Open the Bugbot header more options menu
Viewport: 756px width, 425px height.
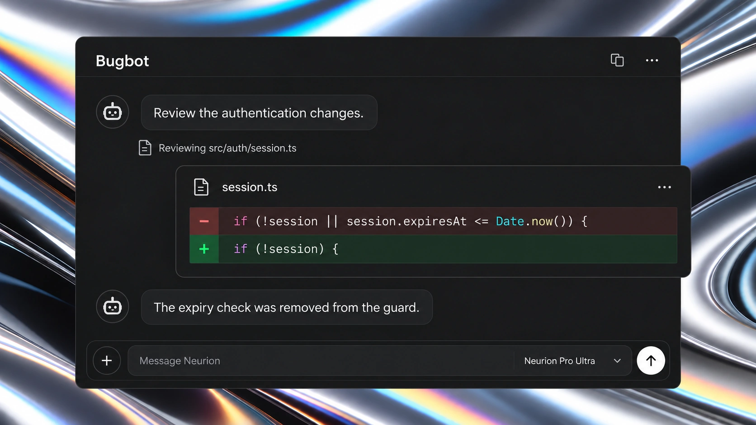[652, 61]
